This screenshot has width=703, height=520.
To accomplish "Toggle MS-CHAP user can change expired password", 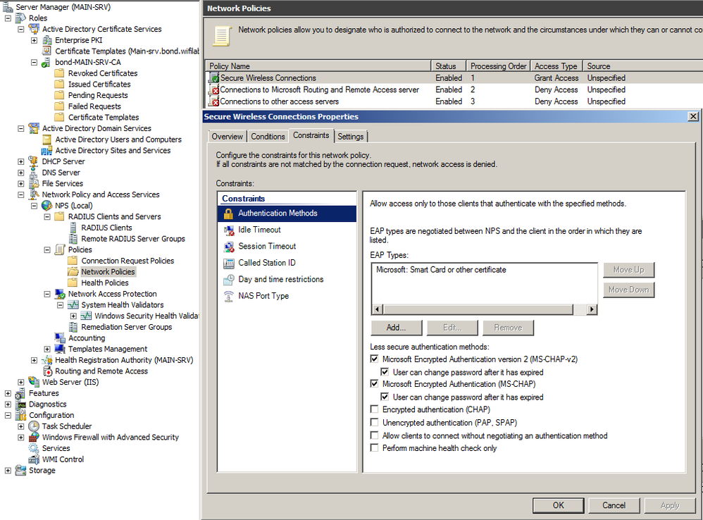I will pyautogui.click(x=385, y=397).
